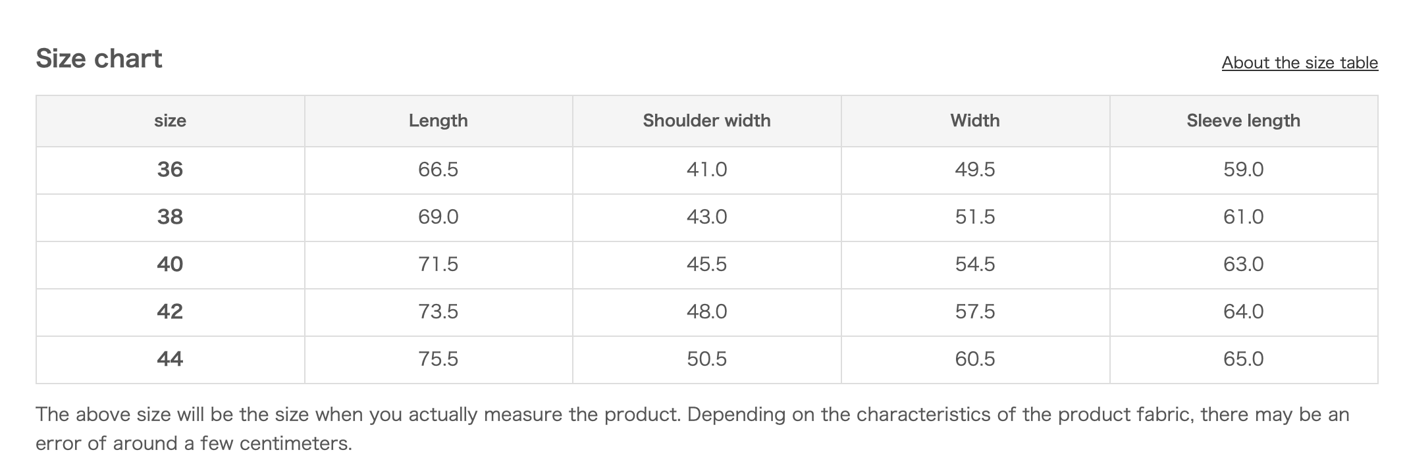The height and width of the screenshot is (475, 1405).
Task: Click the Length column header
Action: 438,120
